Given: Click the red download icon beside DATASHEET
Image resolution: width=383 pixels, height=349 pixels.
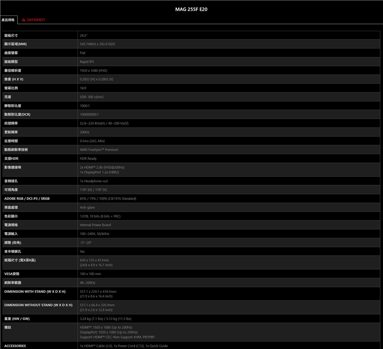Looking at the screenshot, I should tap(24, 20).
